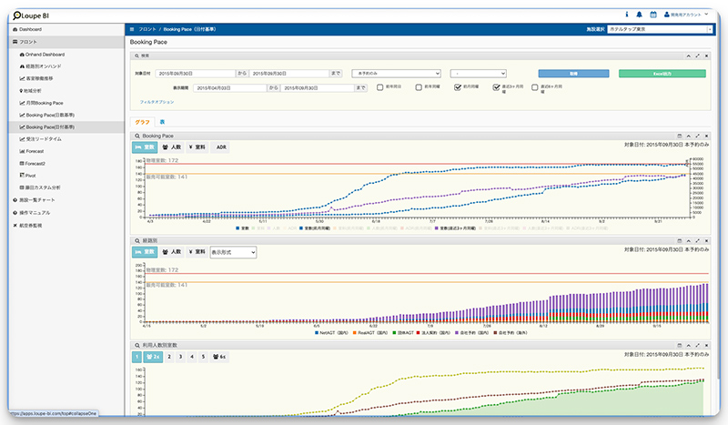728x425 pixels.
Task: Click the green Excel出力 button
Action: click(x=662, y=73)
